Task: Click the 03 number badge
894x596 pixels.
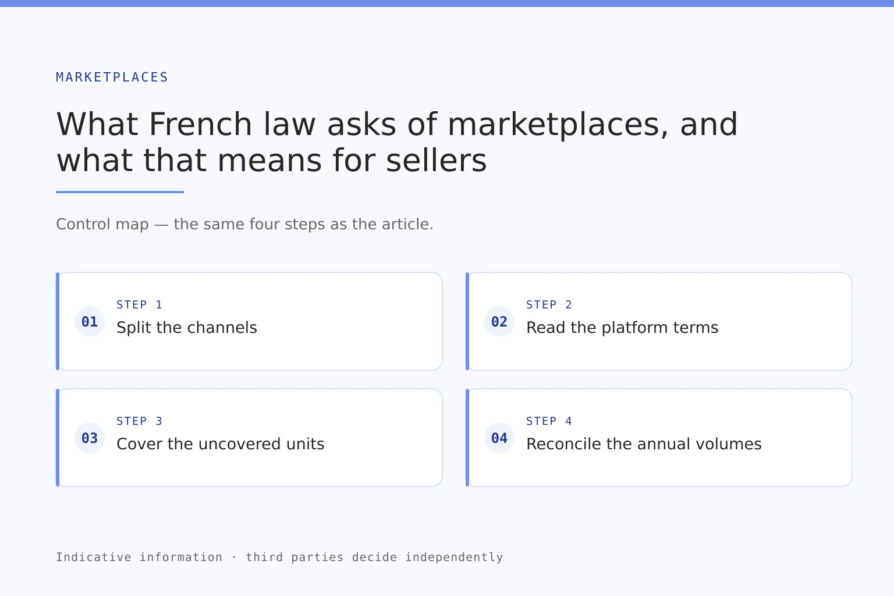Action: [x=90, y=438]
